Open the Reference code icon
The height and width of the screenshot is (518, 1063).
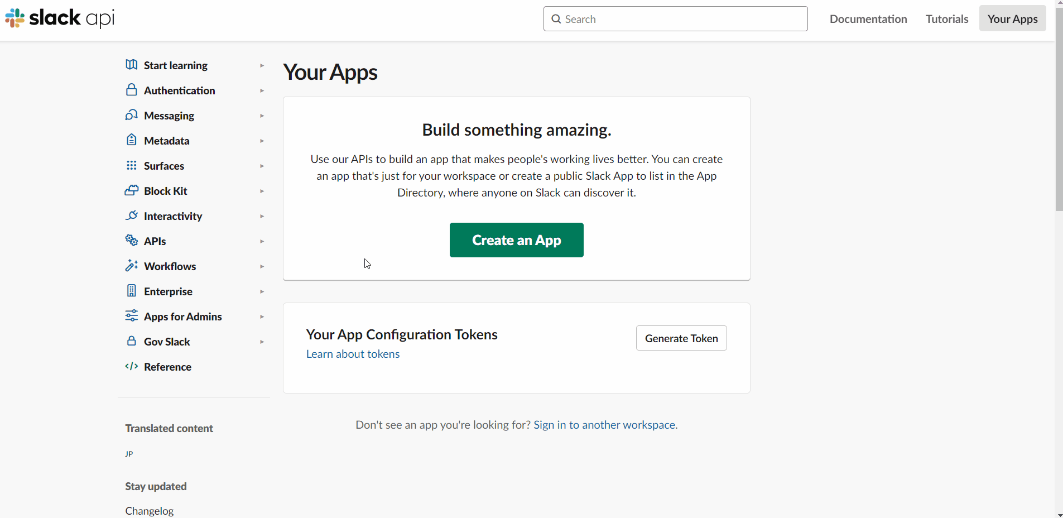[131, 366]
